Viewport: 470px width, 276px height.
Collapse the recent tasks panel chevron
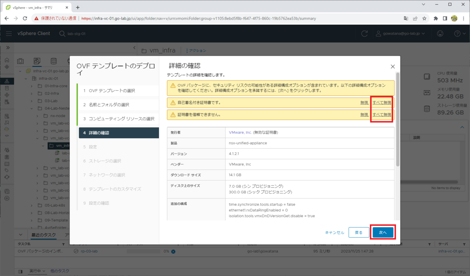coord(22,235)
